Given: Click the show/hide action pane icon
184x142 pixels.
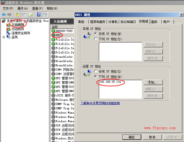Looking at the screenshot, I should pyautogui.click(x=45, y=15).
